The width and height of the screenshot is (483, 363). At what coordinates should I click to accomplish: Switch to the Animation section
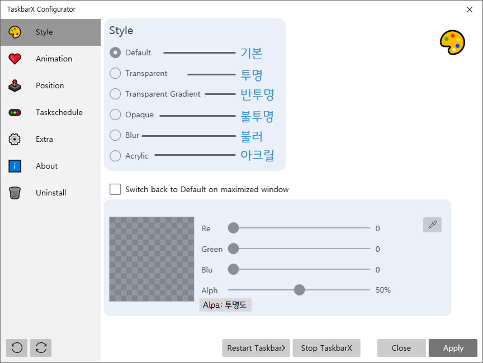click(x=54, y=59)
